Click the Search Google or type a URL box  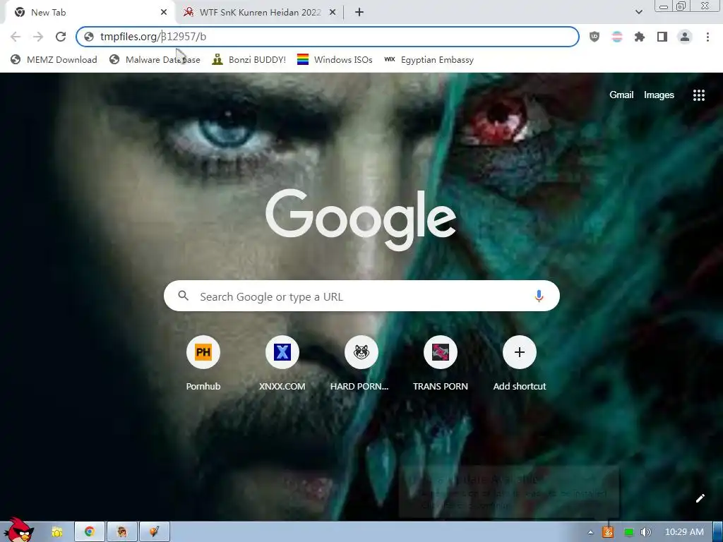pos(361,296)
